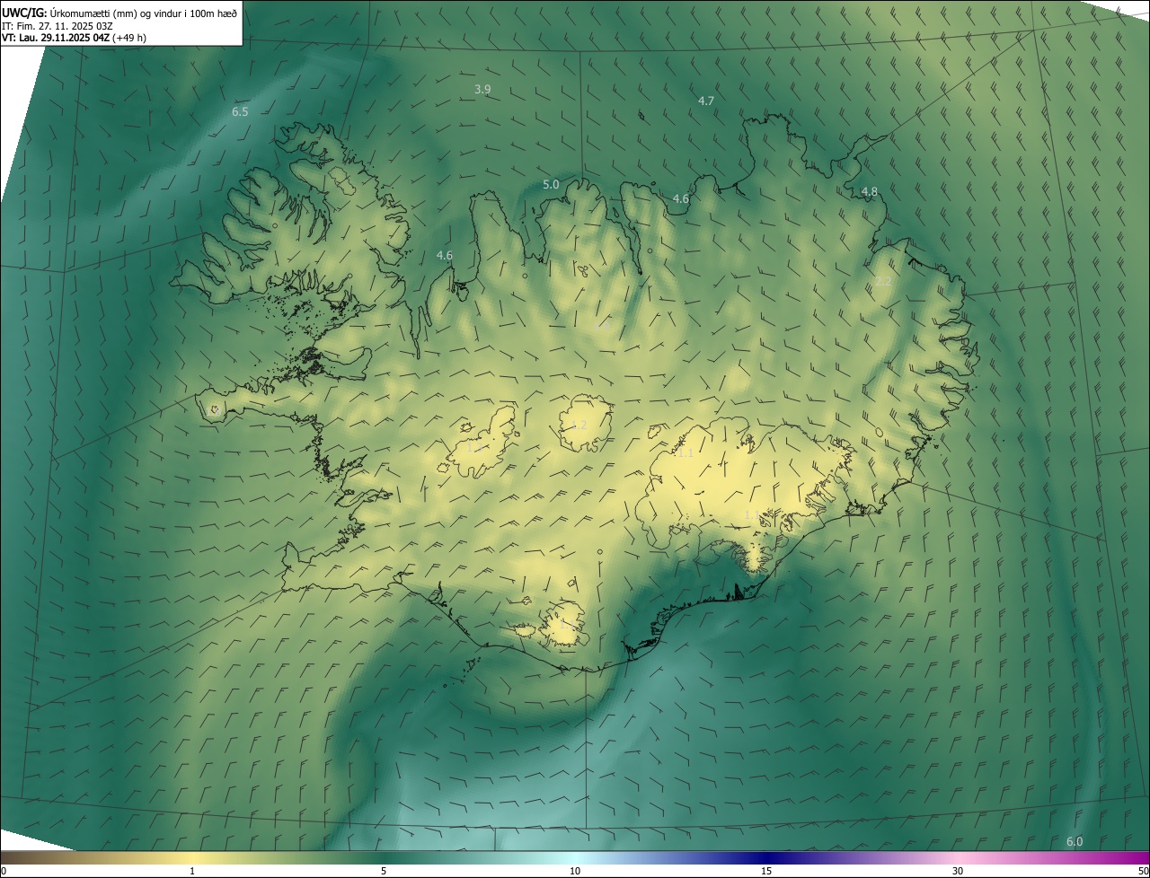The height and width of the screenshot is (878, 1150).
Task: Click the 6.0 value label on the map
Action: (1075, 841)
